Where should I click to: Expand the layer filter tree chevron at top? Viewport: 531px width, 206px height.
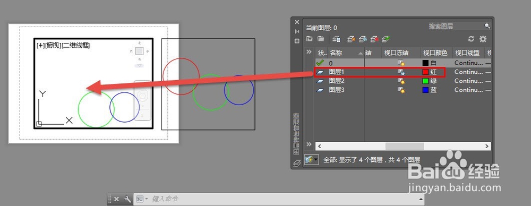pyautogui.click(x=309, y=52)
